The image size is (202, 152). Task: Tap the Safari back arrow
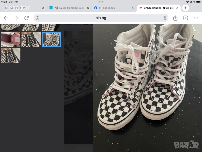tap(6, 18)
